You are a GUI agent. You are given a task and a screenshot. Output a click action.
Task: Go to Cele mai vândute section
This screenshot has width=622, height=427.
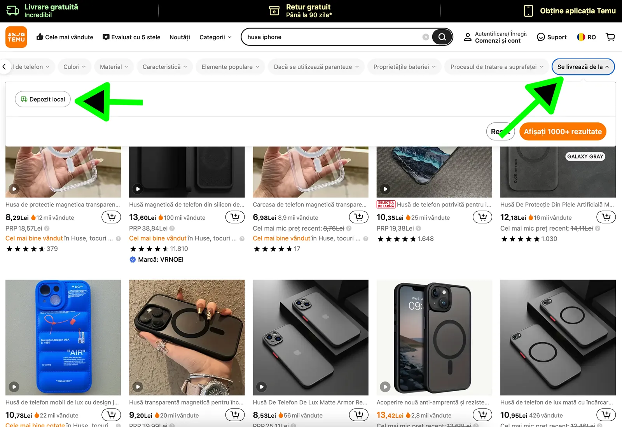(x=65, y=37)
